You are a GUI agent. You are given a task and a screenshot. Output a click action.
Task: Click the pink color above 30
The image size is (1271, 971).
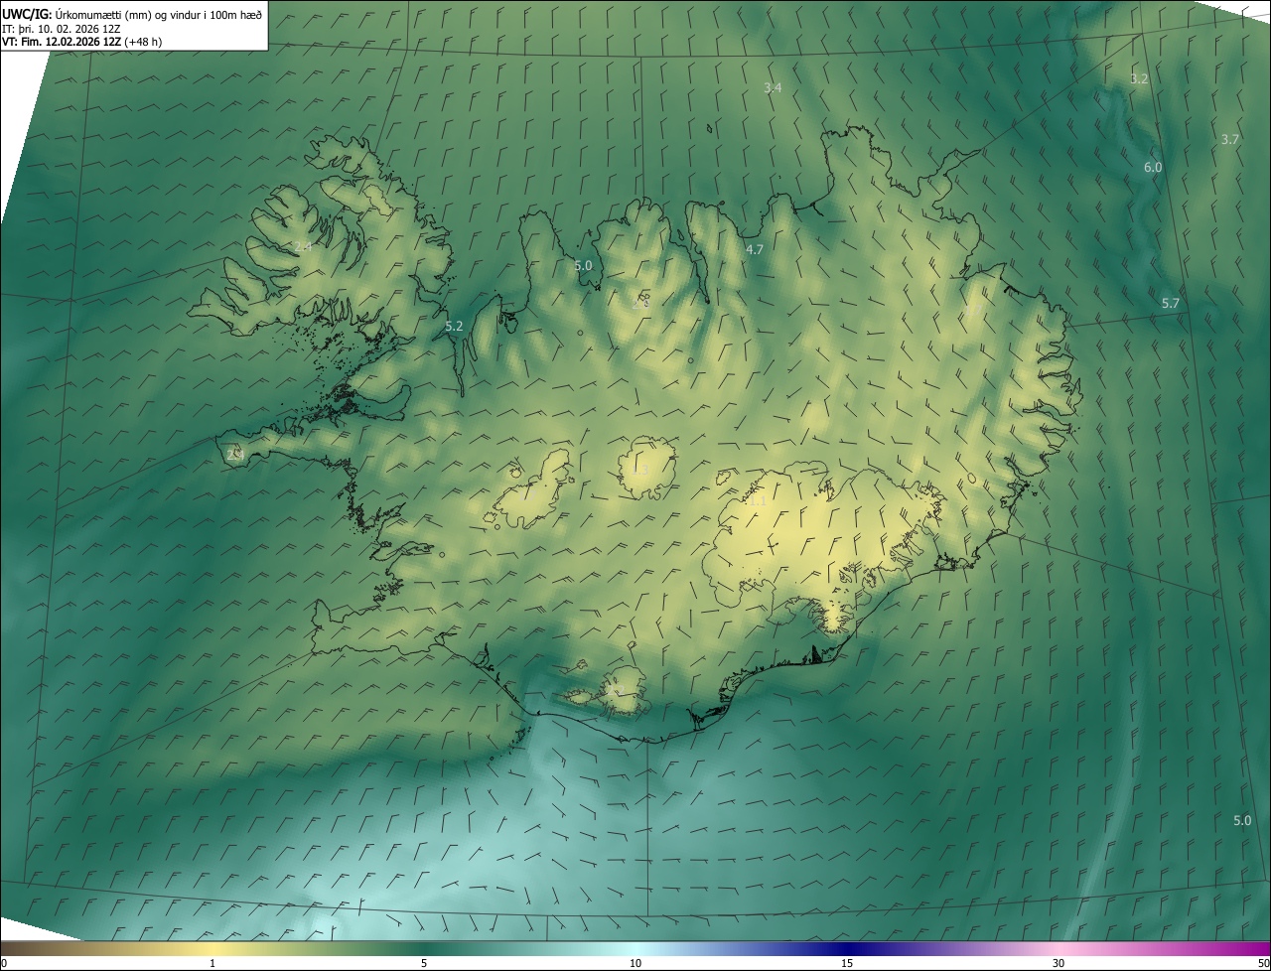click(x=1059, y=949)
